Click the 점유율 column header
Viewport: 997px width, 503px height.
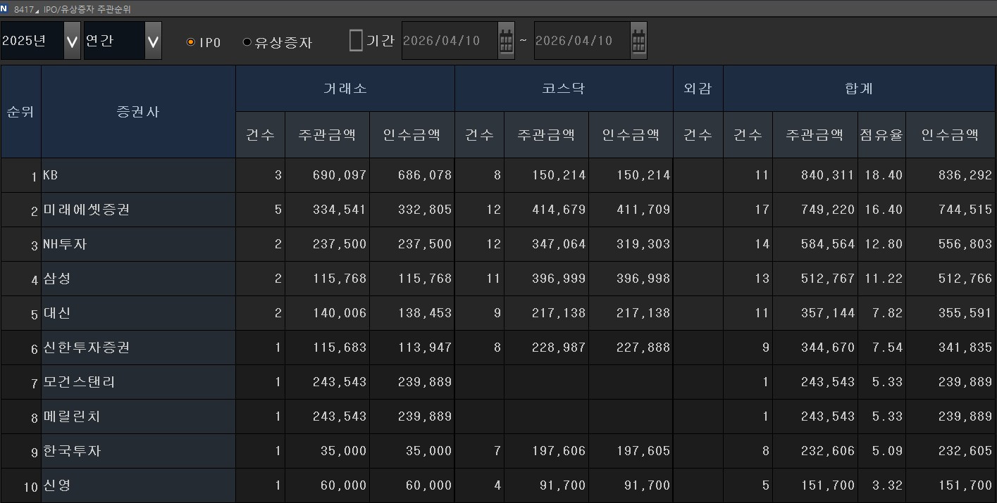881,135
